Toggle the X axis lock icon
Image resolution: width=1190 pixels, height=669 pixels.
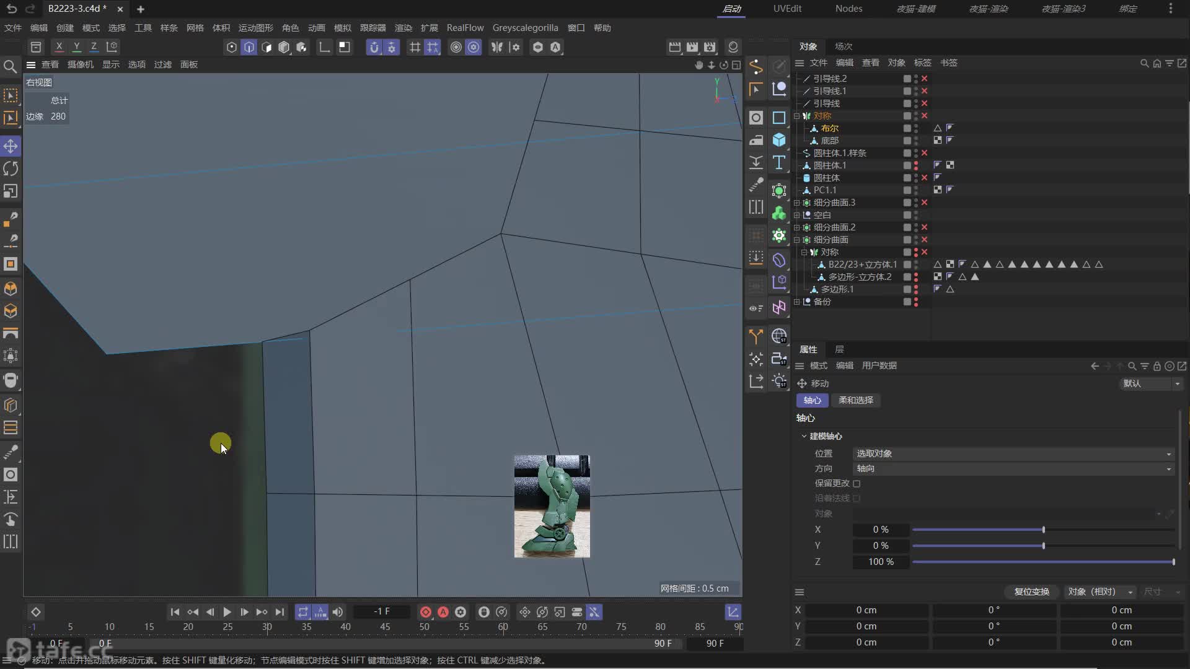pos(59,46)
